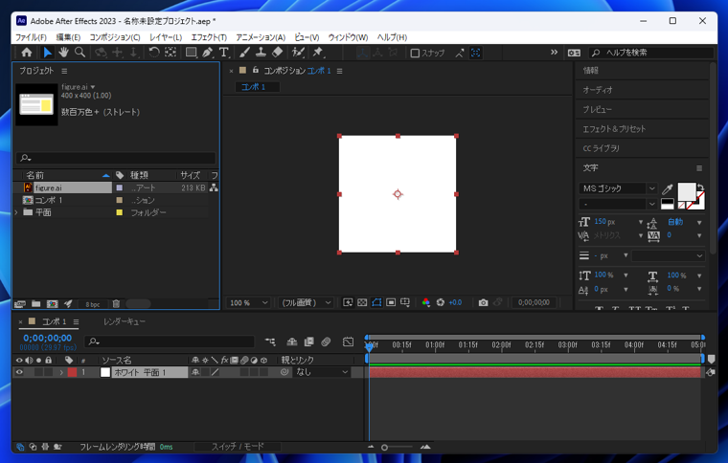This screenshot has height=463, width=728.
Task: Select the Selection arrow tool
Action: (x=47, y=53)
